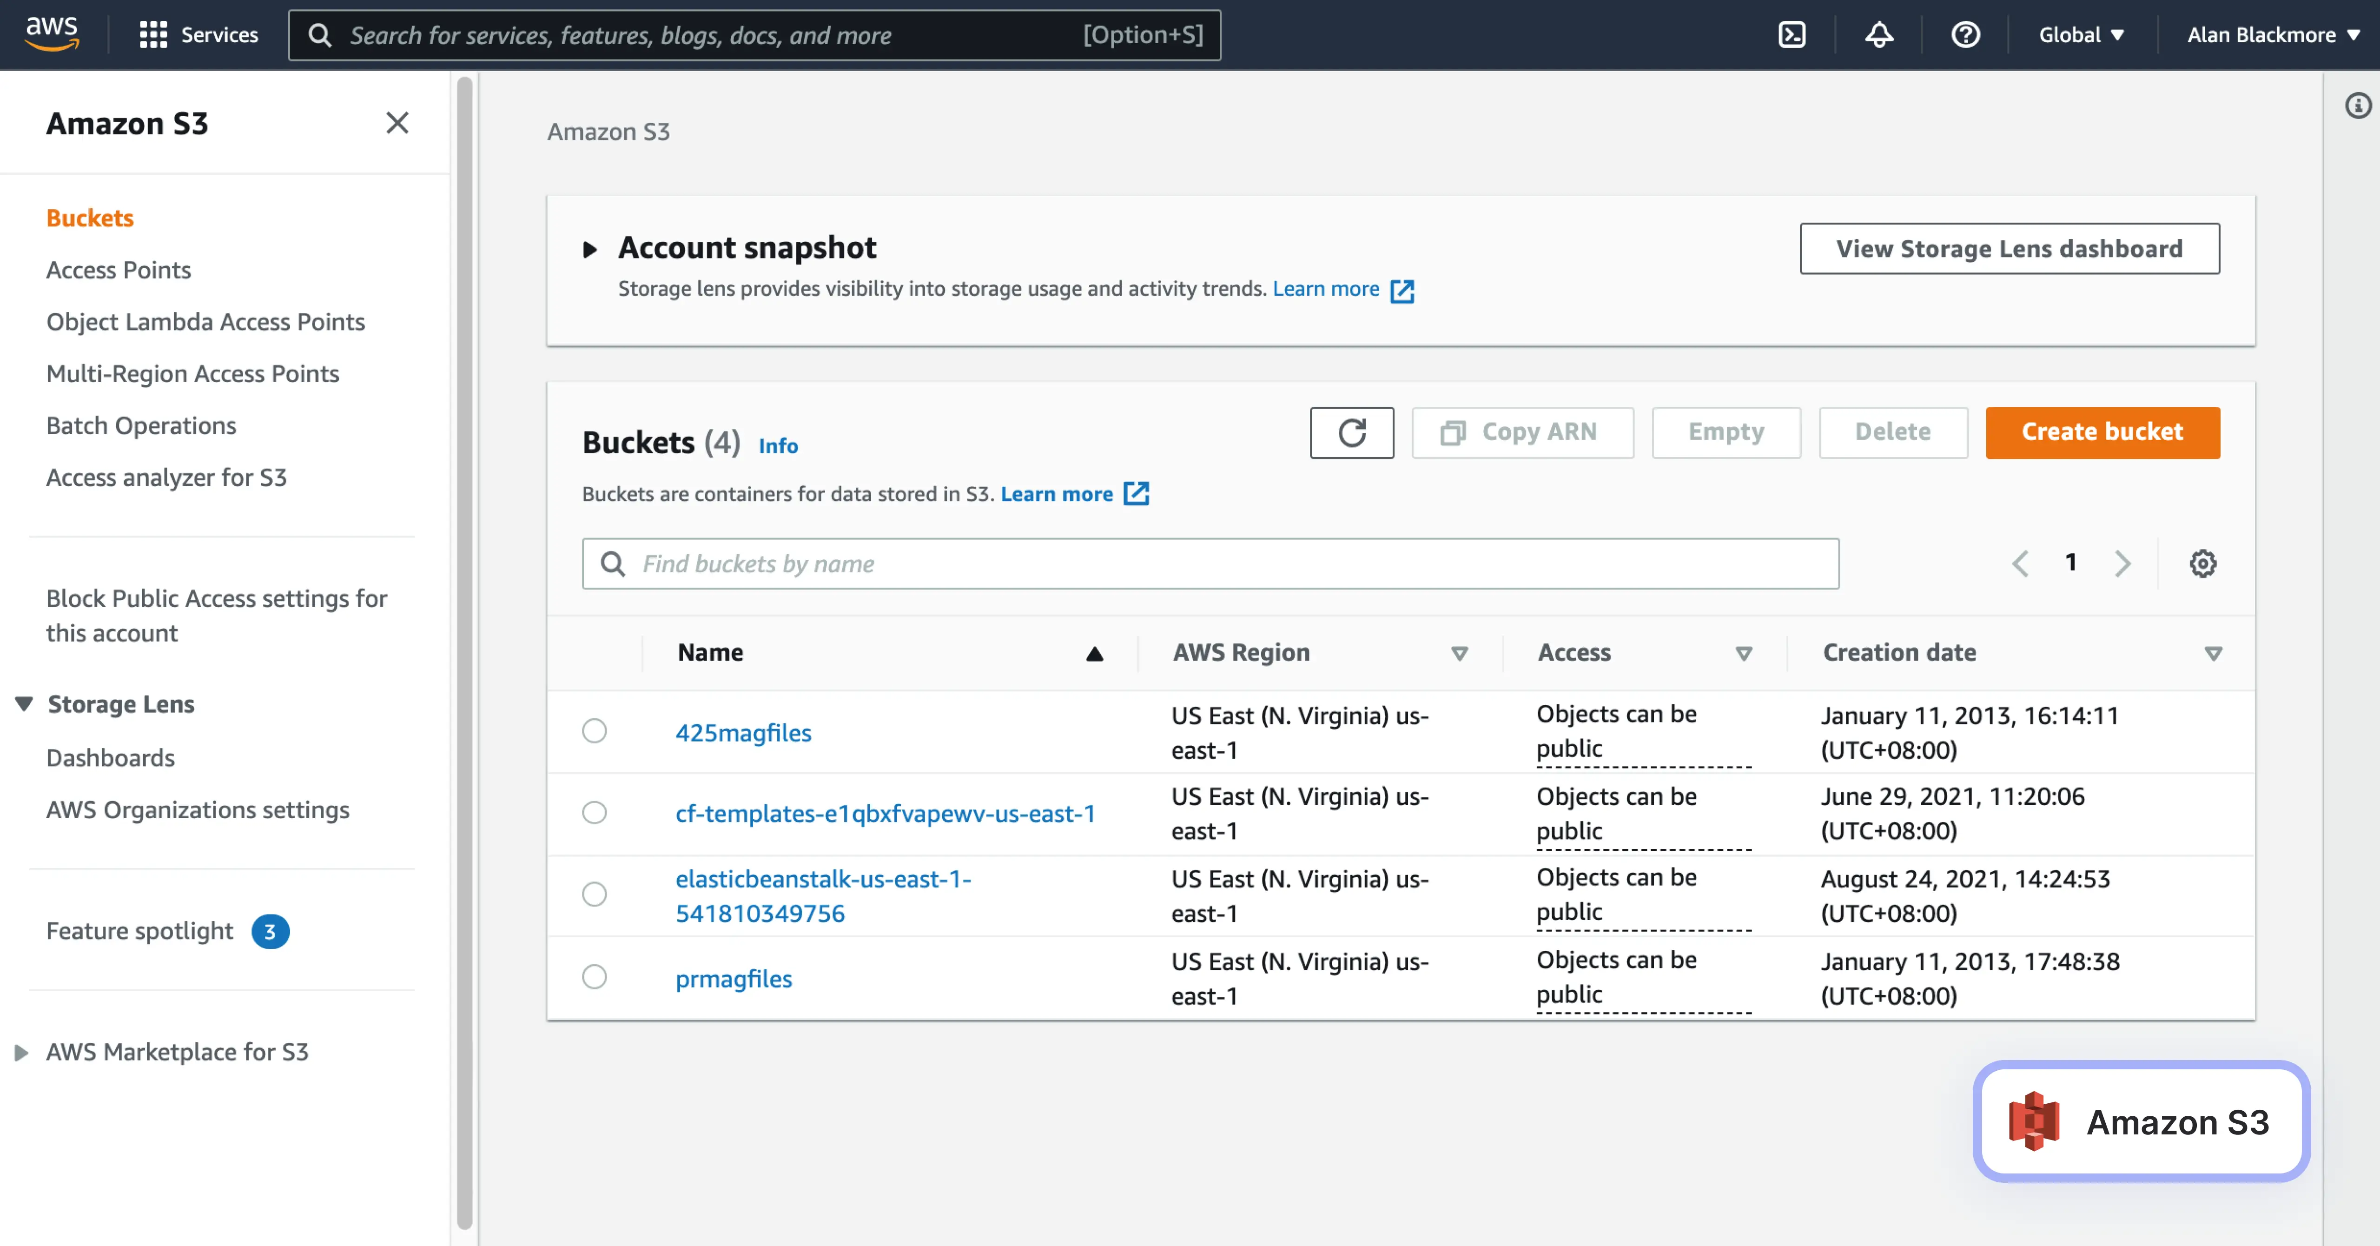Refresh the buckets list
Viewport: 2380px width, 1246px height.
(x=1352, y=431)
